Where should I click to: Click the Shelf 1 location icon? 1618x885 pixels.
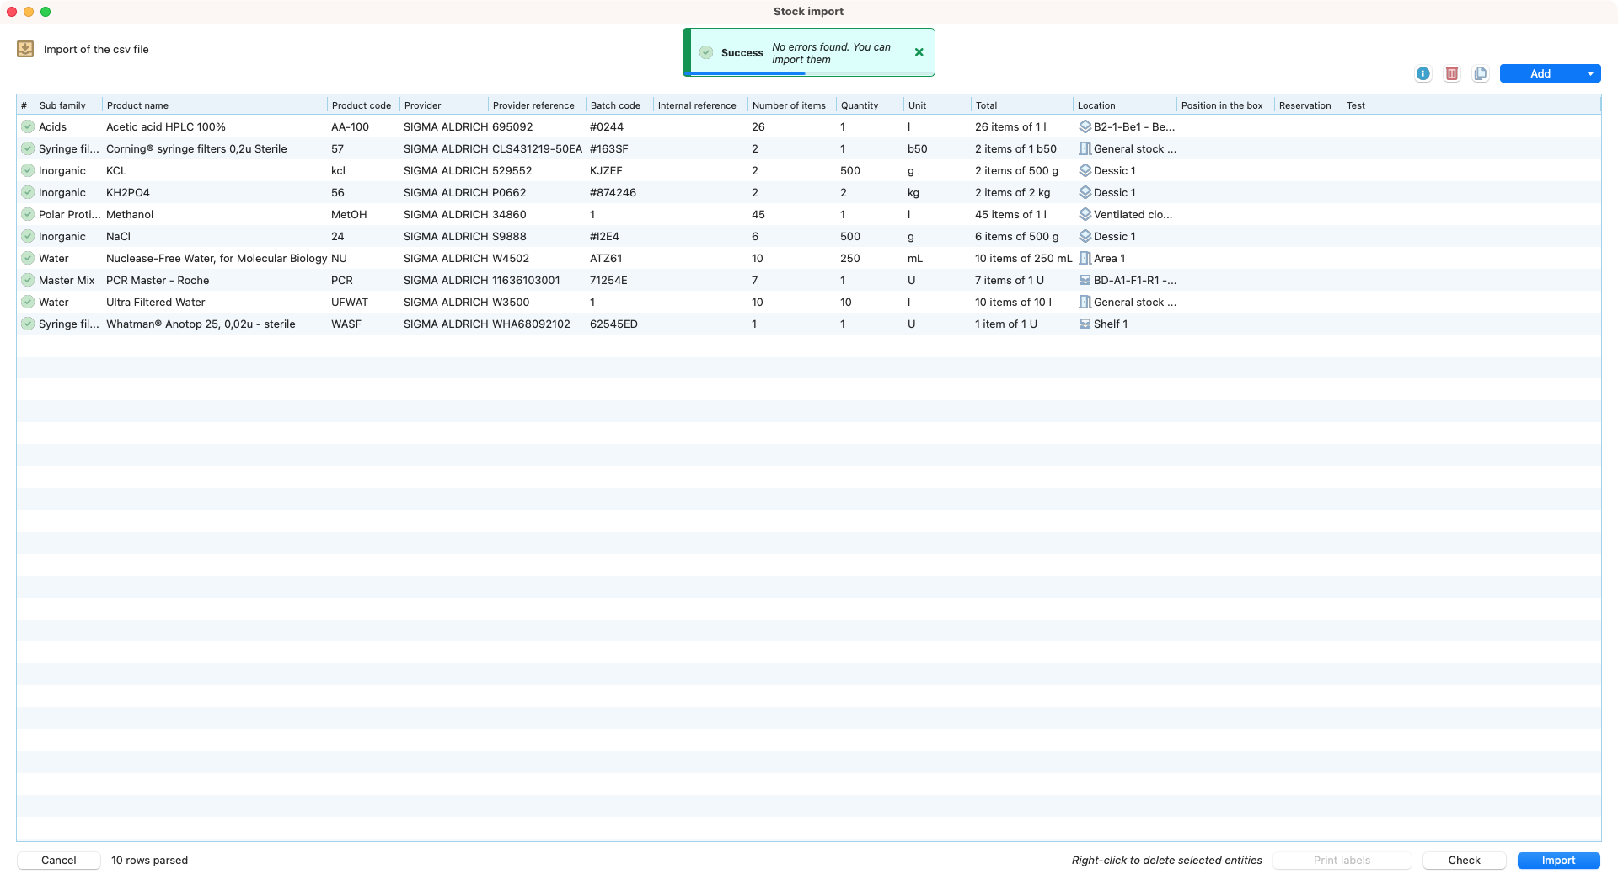(x=1085, y=324)
